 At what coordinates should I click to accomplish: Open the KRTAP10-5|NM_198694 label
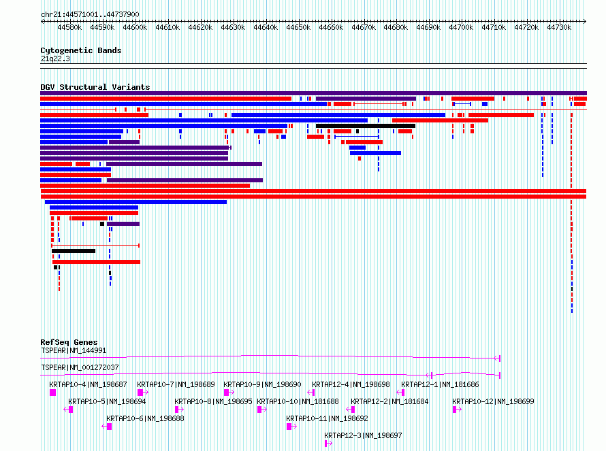pyautogui.click(x=107, y=401)
